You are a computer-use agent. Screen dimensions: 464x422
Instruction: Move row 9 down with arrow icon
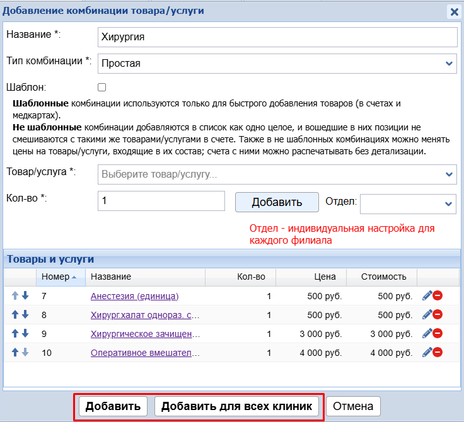click(x=25, y=334)
